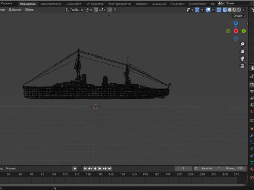Open the Modifiers wrench icon

[252, 136]
